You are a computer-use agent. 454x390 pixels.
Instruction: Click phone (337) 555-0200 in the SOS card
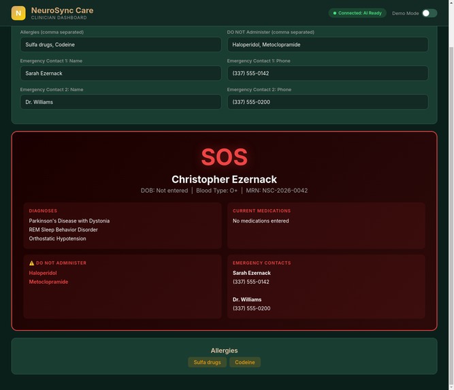(x=252, y=308)
